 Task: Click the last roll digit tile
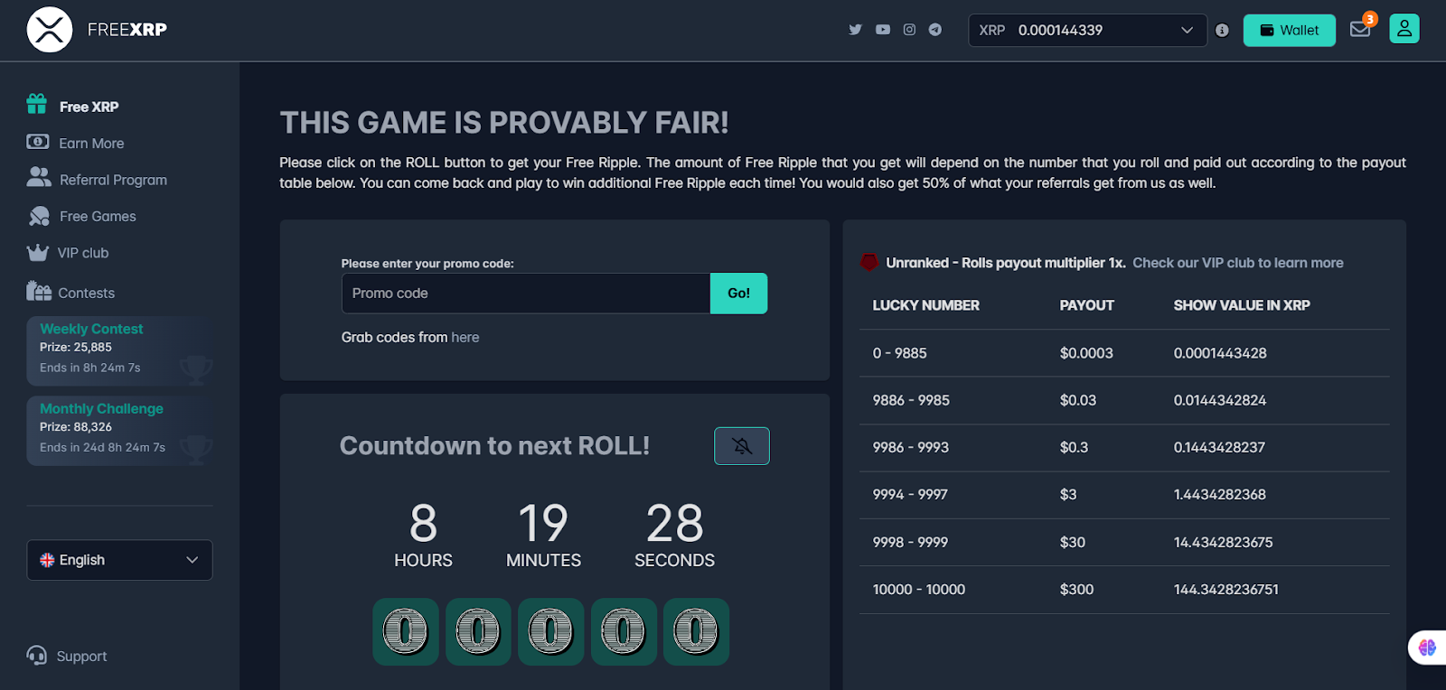point(696,632)
